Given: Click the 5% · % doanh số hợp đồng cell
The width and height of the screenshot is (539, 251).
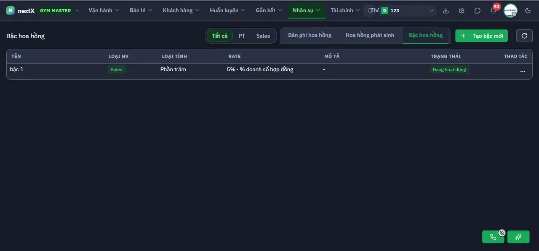Looking at the screenshot, I should (x=260, y=69).
